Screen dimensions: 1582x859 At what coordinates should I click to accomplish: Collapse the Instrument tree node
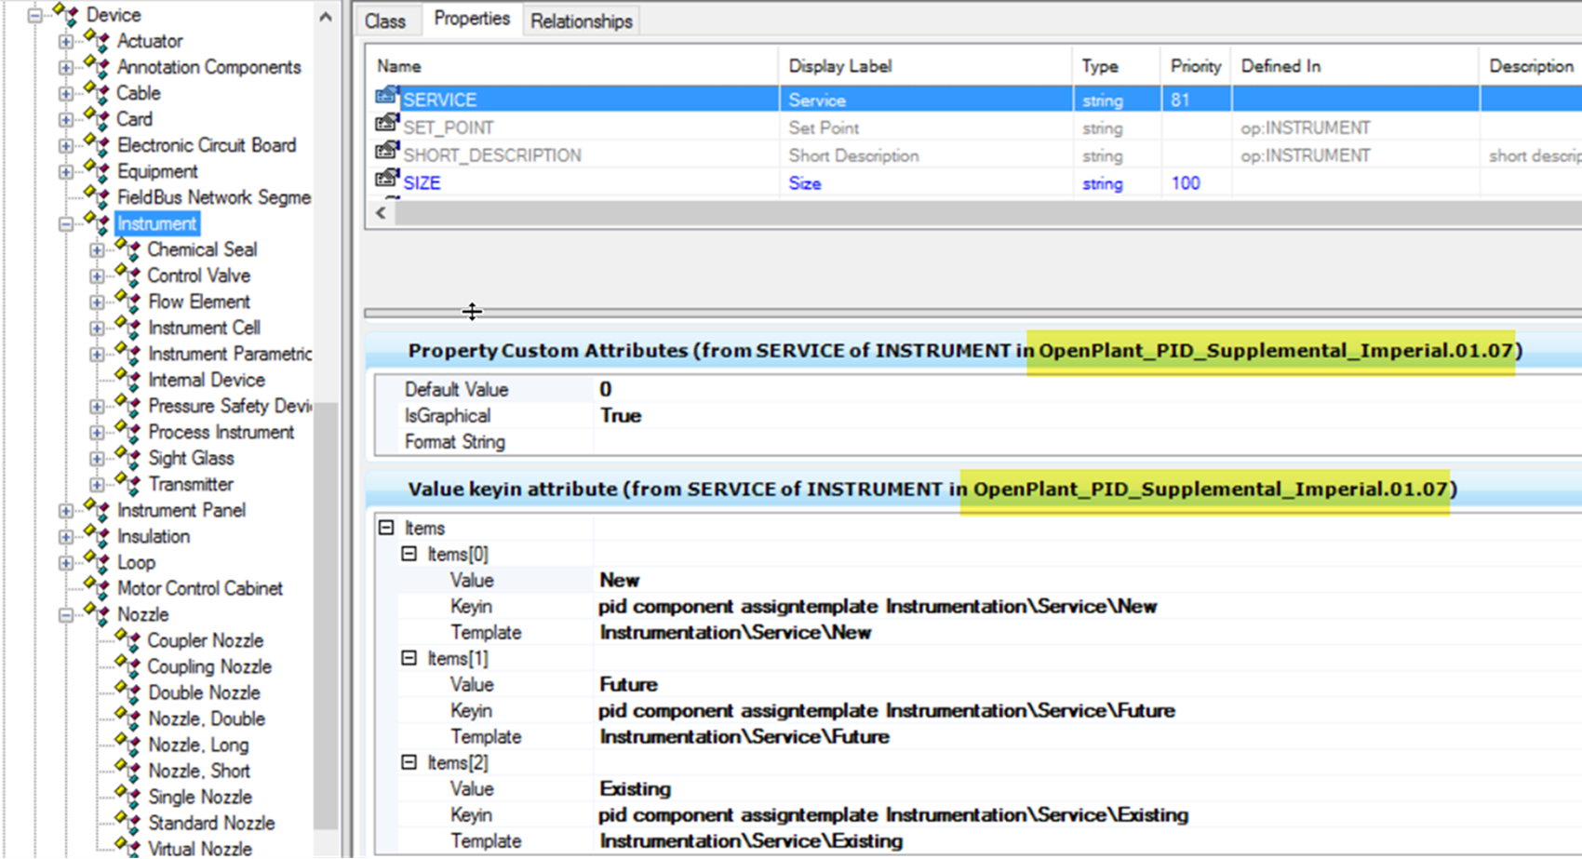coord(66,223)
